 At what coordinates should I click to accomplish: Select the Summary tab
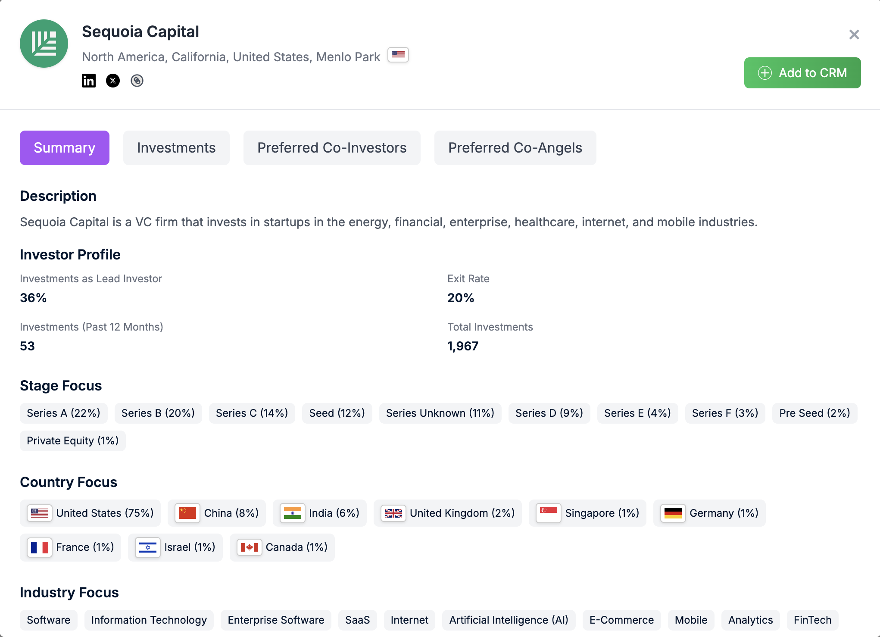coord(65,148)
